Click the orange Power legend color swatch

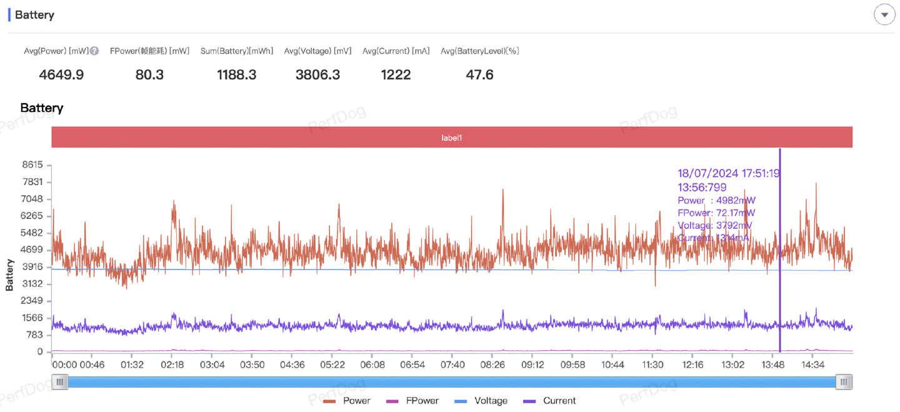pos(329,401)
